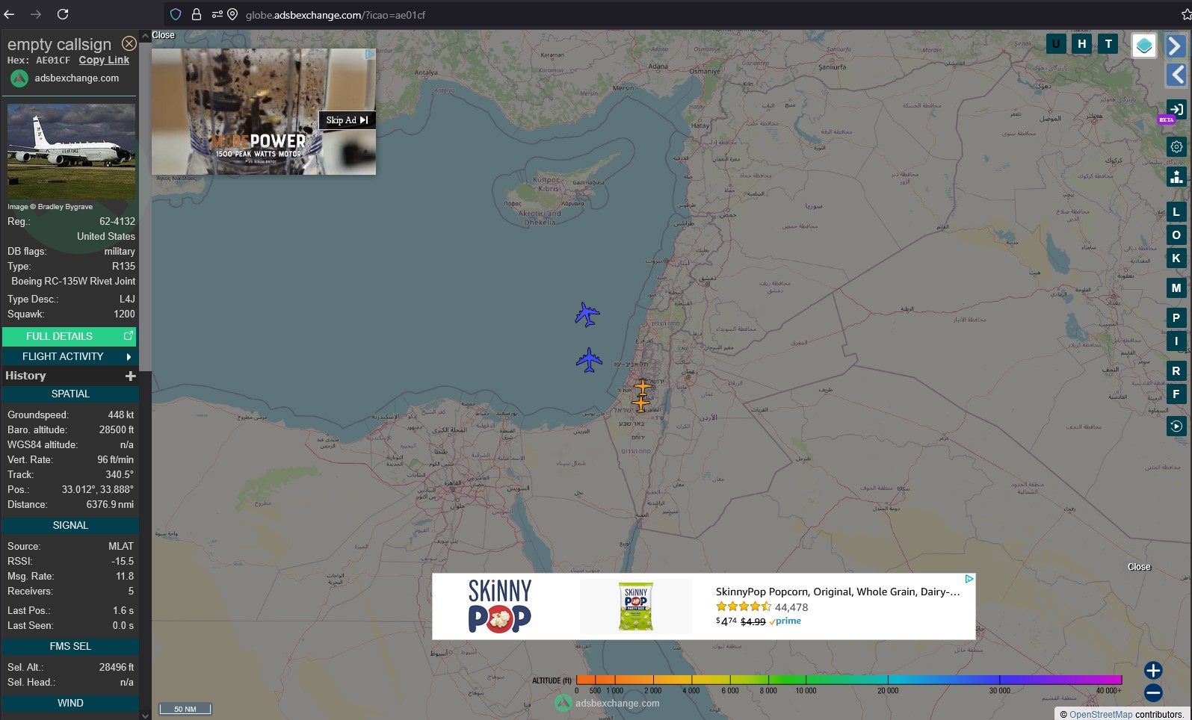The image size is (1192, 720).
Task: Click the location permission icon in address bar
Action: pos(232,14)
